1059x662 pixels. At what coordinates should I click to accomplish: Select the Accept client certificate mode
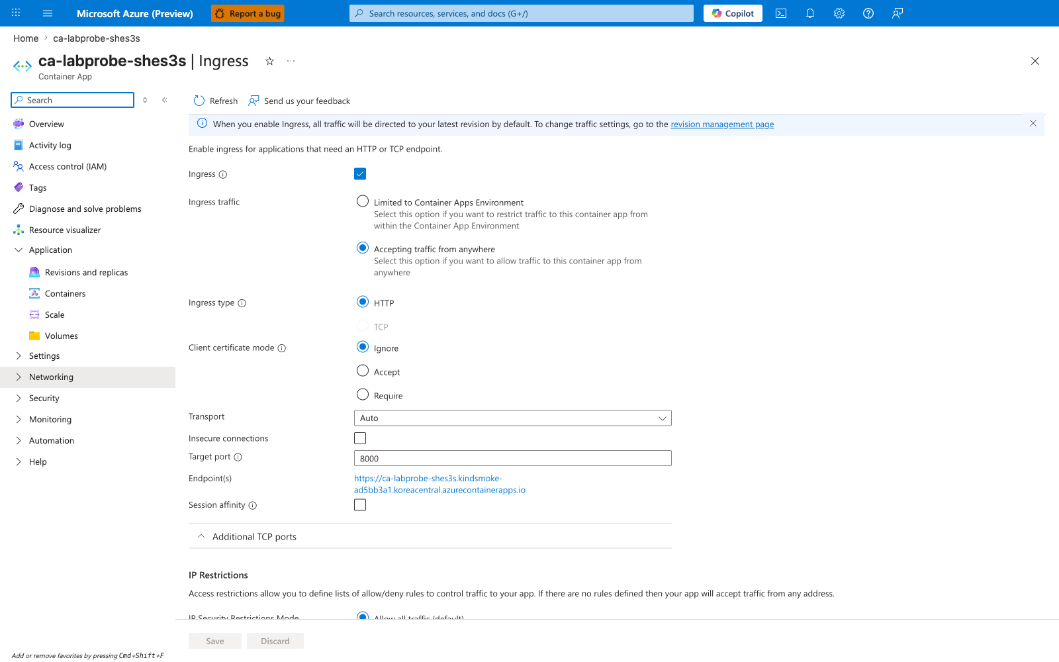(x=363, y=371)
